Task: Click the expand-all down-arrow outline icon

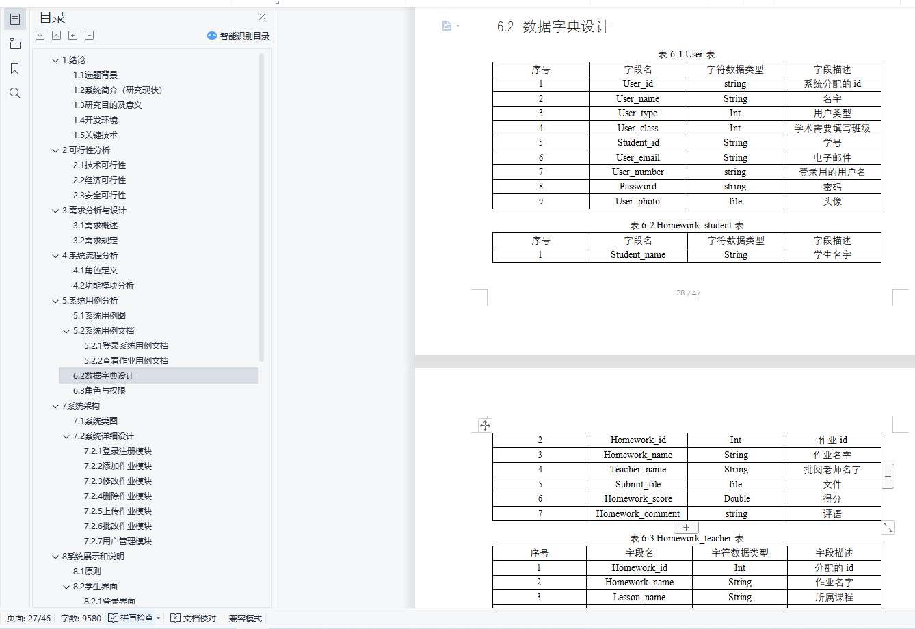Action: pyautogui.click(x=40, y=36)
